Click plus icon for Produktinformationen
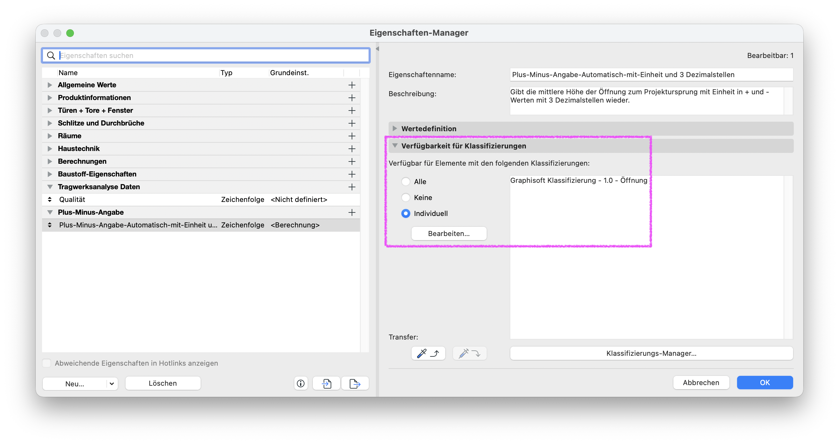Screen dimensions: 839x444 click(351, 98)
